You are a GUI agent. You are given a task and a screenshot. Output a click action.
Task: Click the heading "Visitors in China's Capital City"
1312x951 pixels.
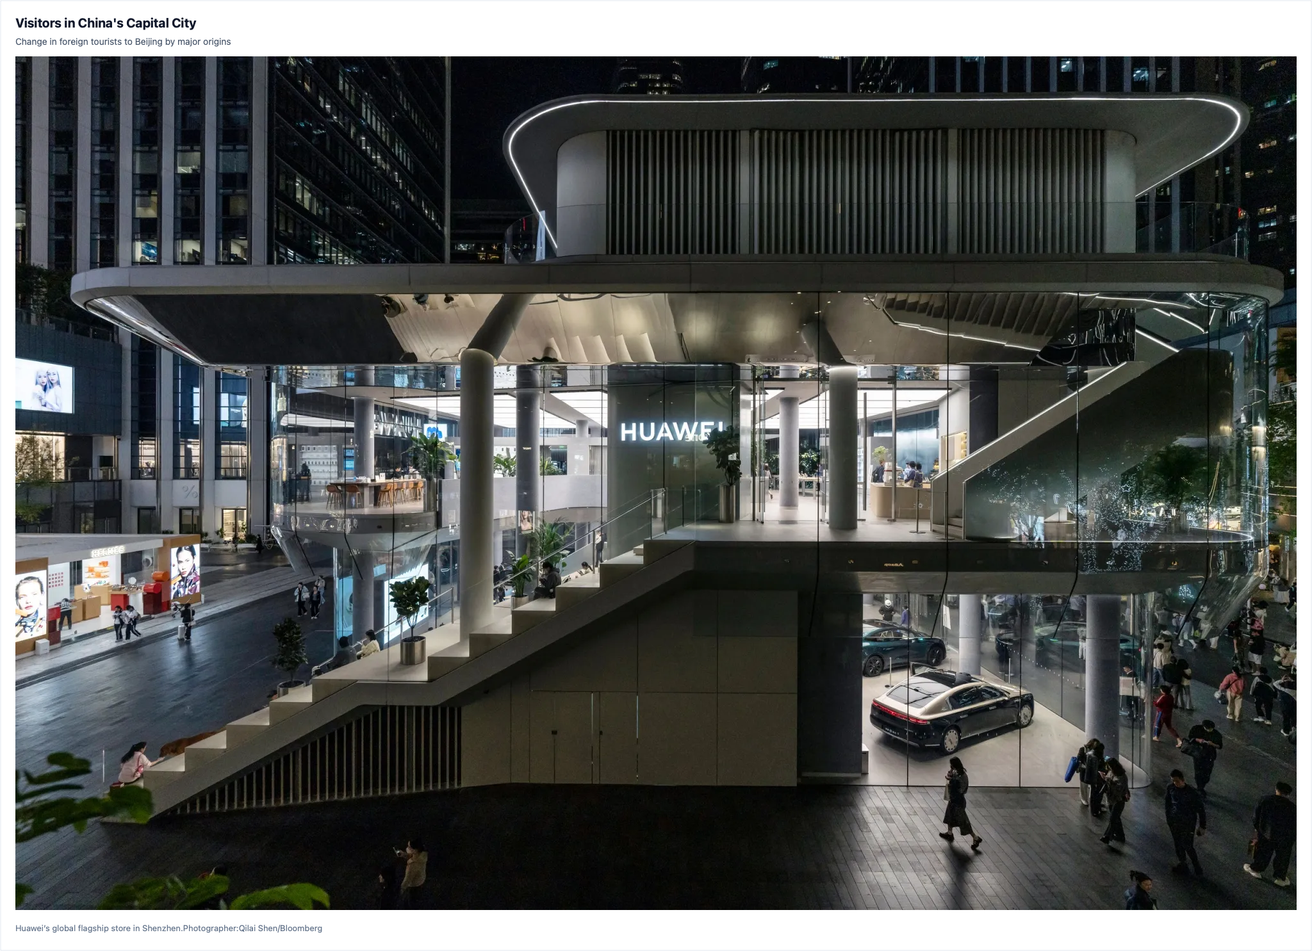[x=106, y=23]
